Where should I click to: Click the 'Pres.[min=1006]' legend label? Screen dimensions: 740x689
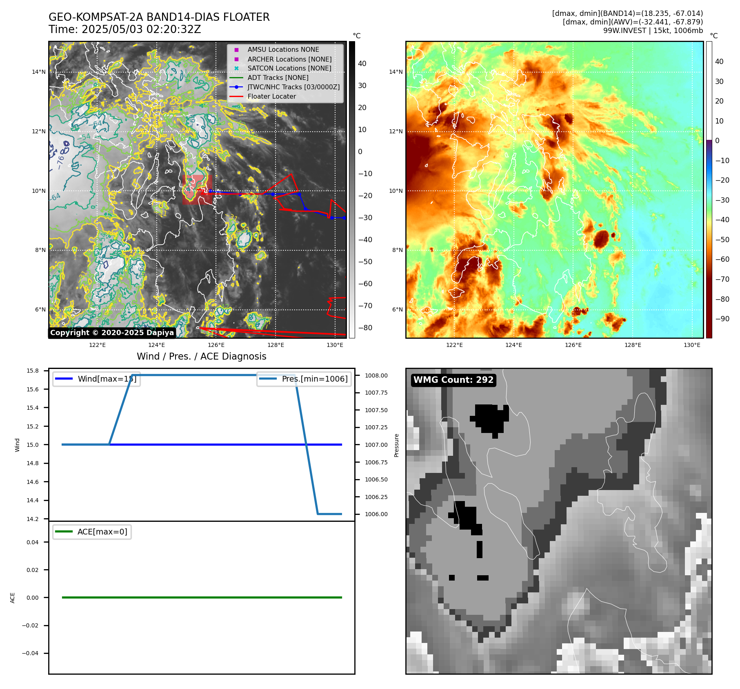(315, 379)
